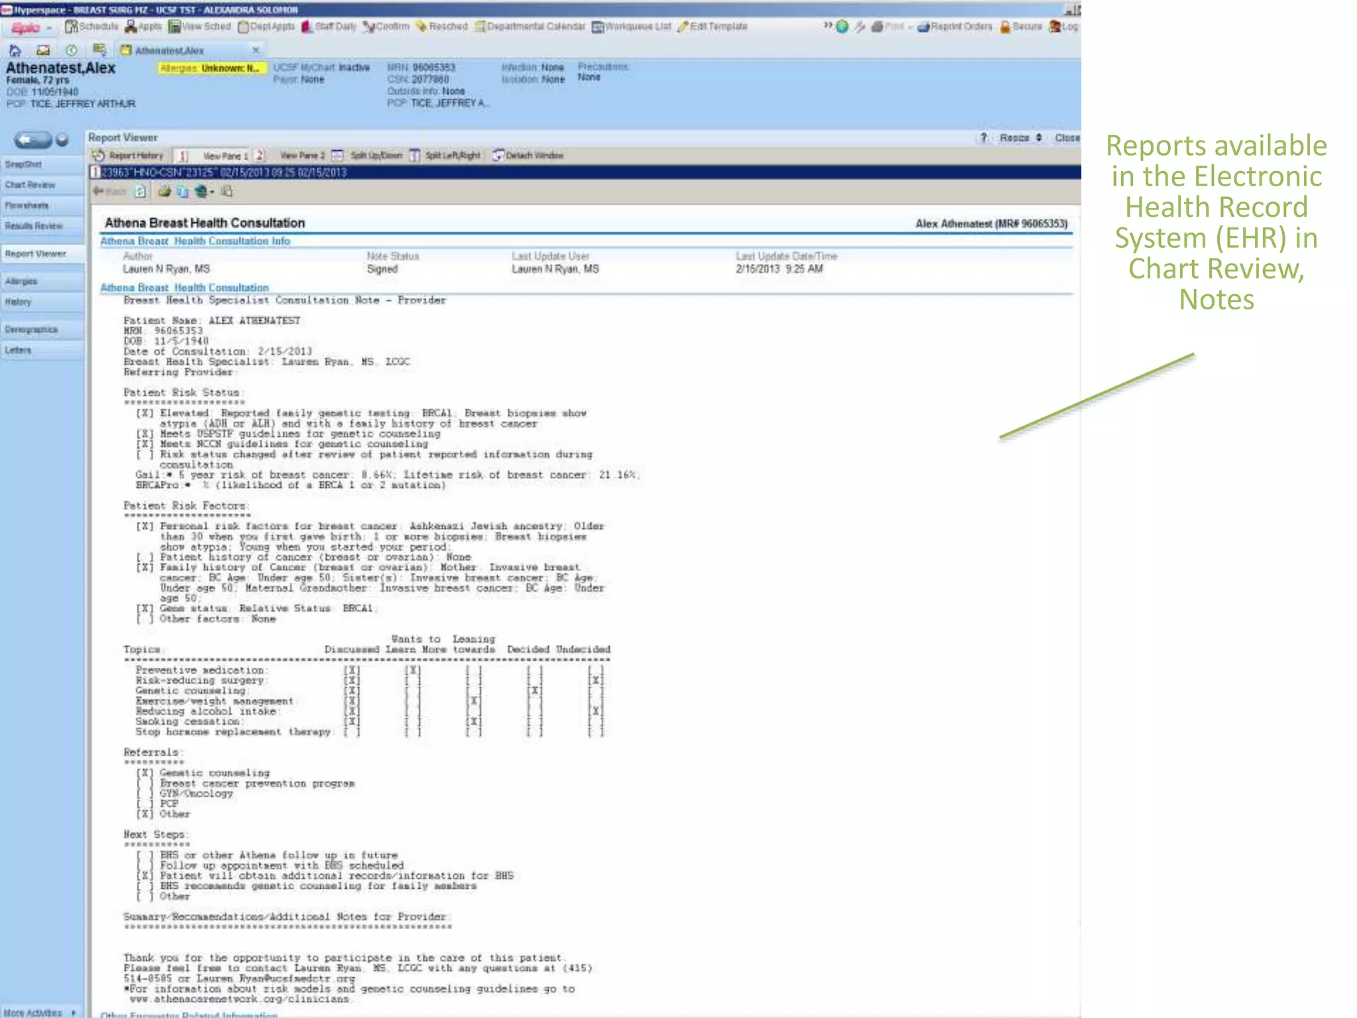
Task: Open the globe icon dropdown in report toolbar
Action: [x=204, y=192]
